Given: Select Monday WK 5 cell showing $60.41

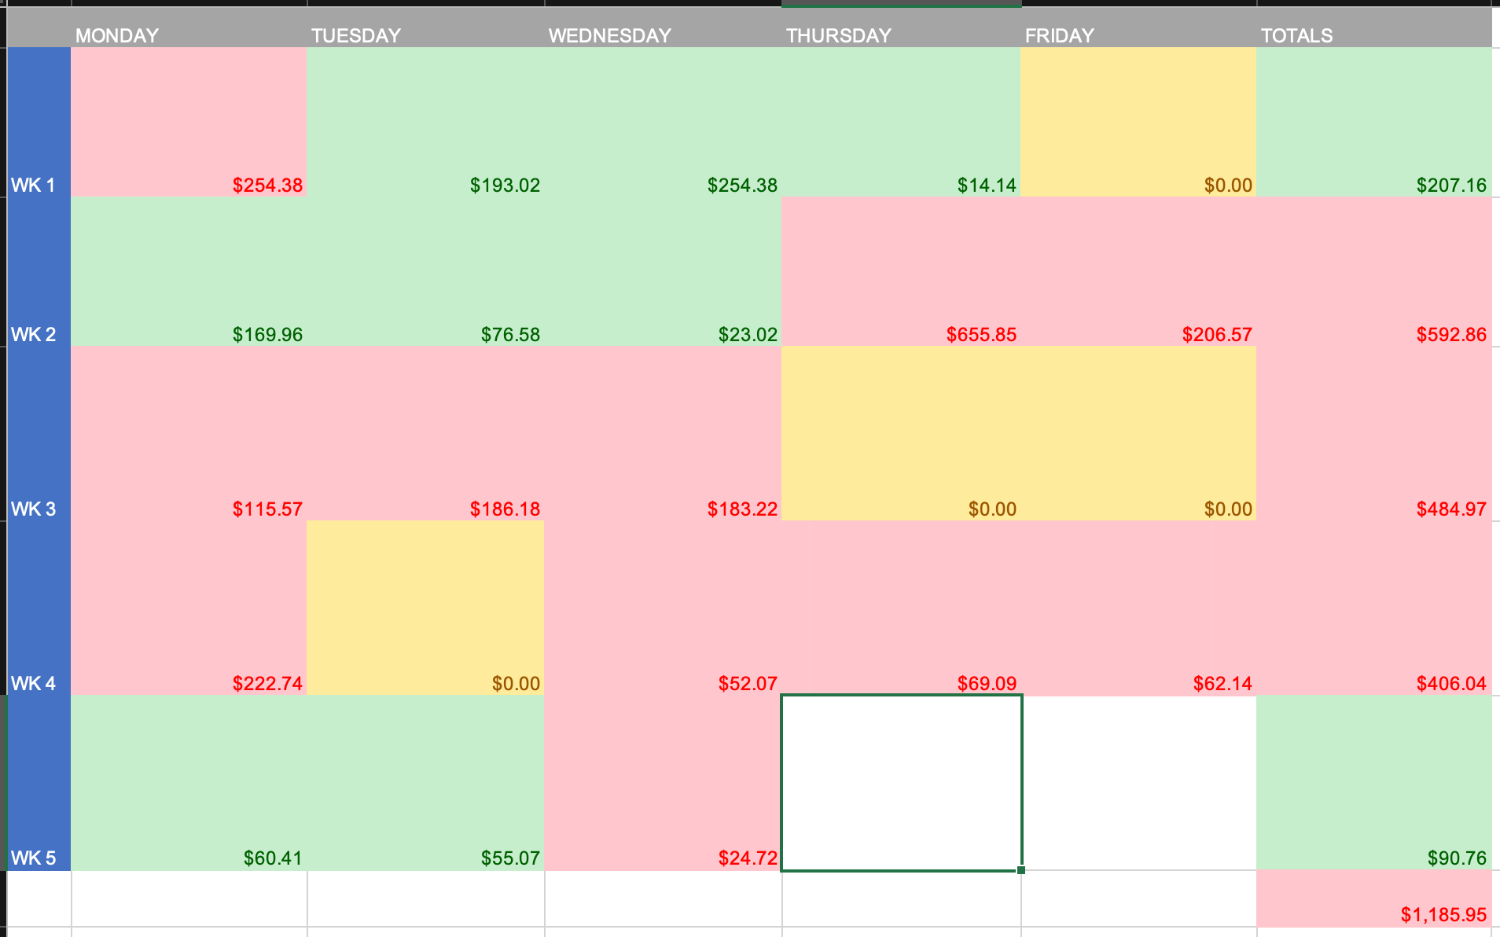Looking at the screenshot, I should (x=189, y=782).
